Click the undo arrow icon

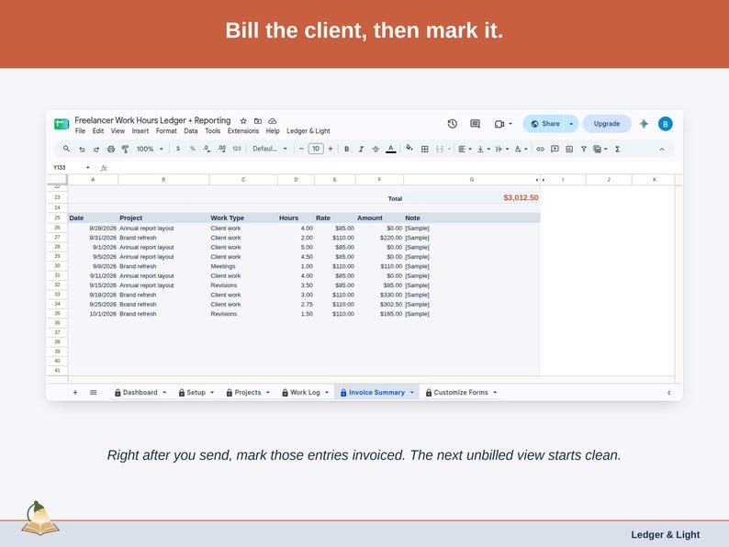pyautogui.click(x=82, y=150)
